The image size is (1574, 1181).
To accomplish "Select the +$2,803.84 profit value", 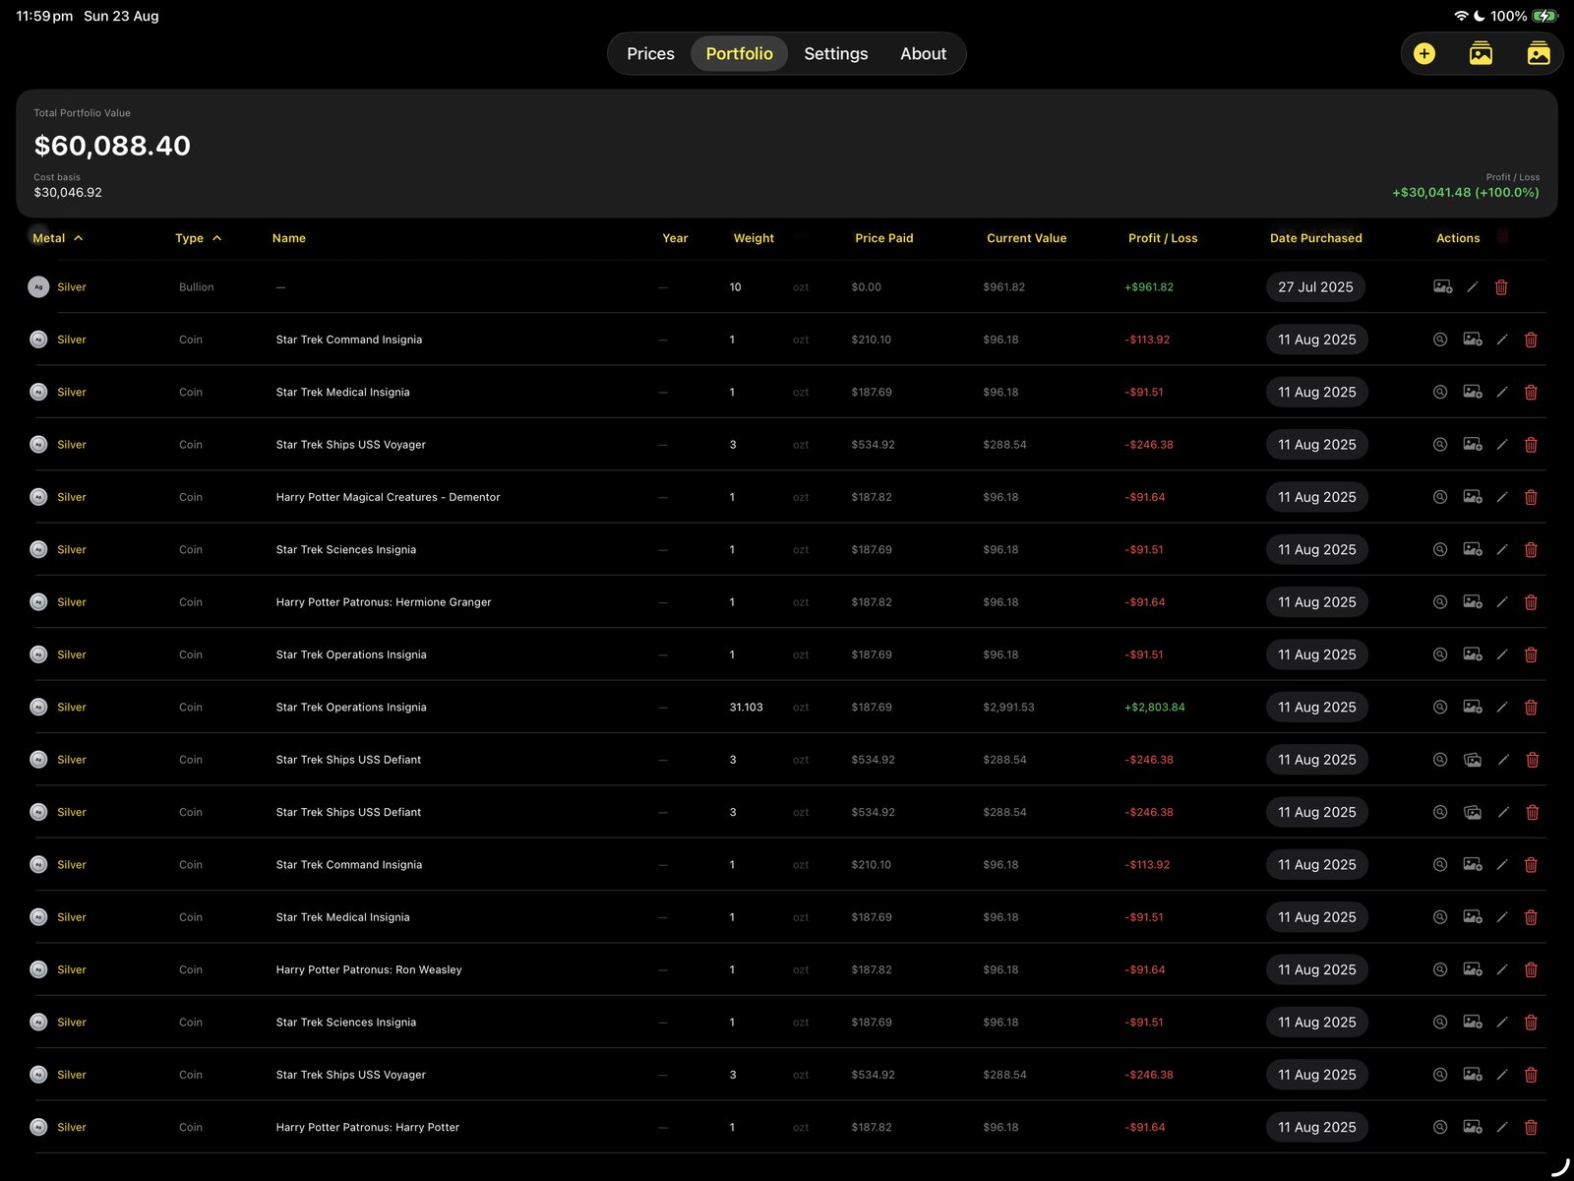I will coord(1155,707).
